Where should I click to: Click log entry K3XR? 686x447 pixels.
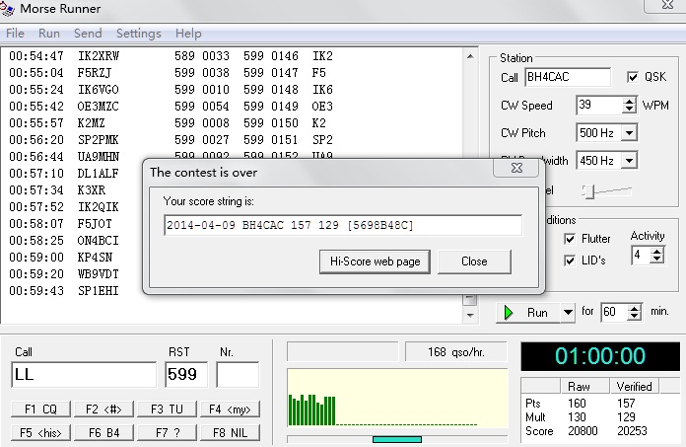[92, 190]
